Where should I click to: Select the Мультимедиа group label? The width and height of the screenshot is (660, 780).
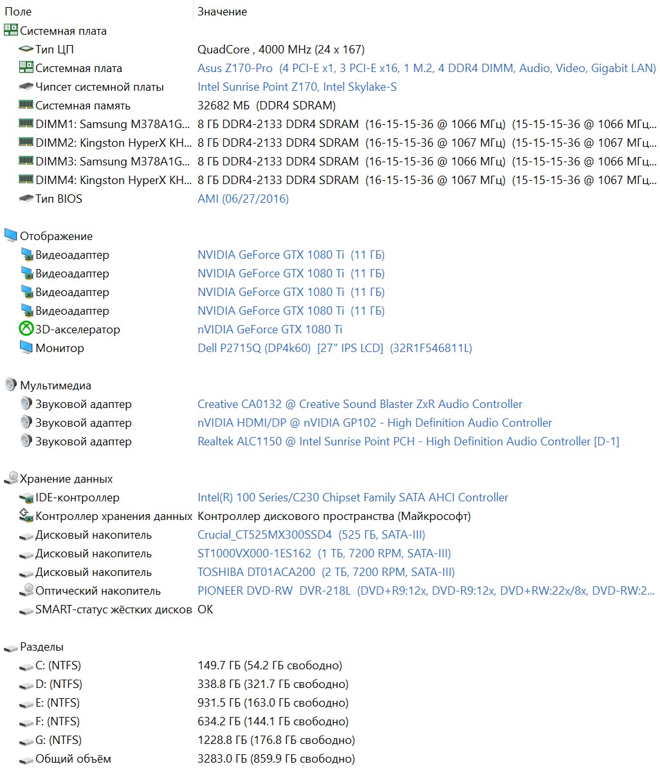[55, 385]
